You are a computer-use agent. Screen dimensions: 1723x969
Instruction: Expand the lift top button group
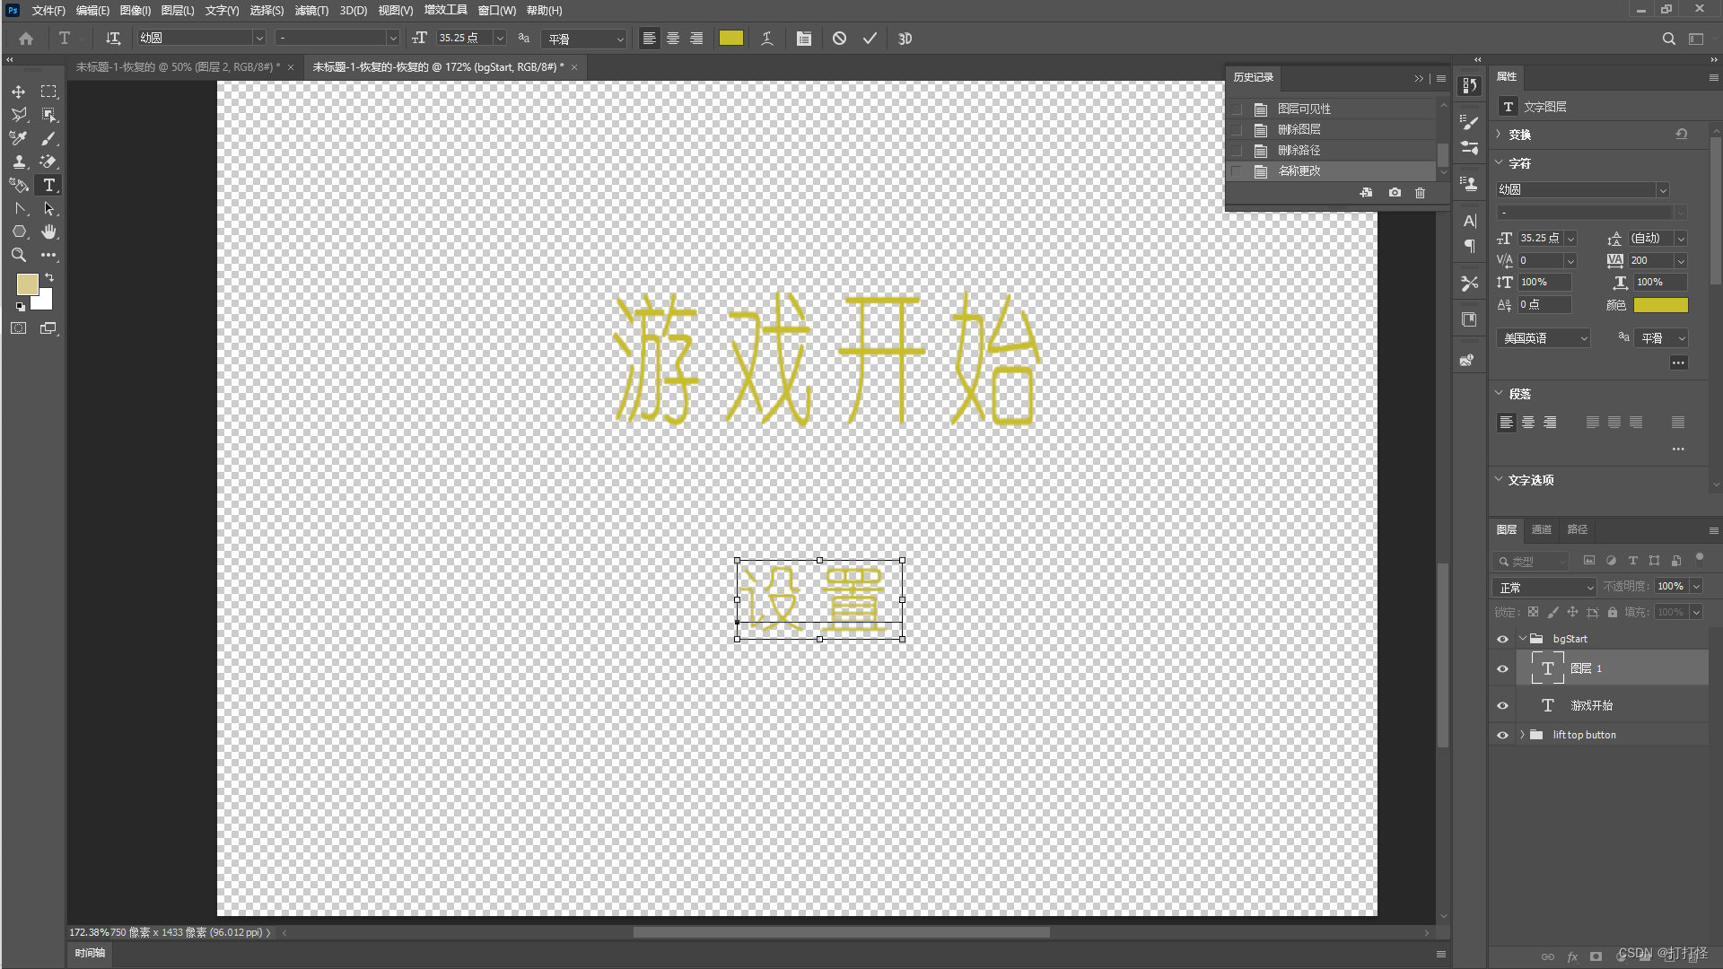[1522, 735]
